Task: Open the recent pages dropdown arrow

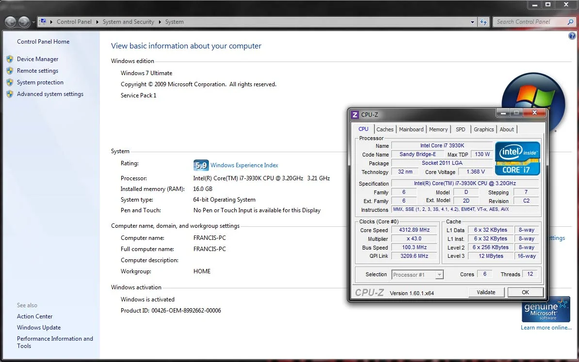Action: coord(33,22)
